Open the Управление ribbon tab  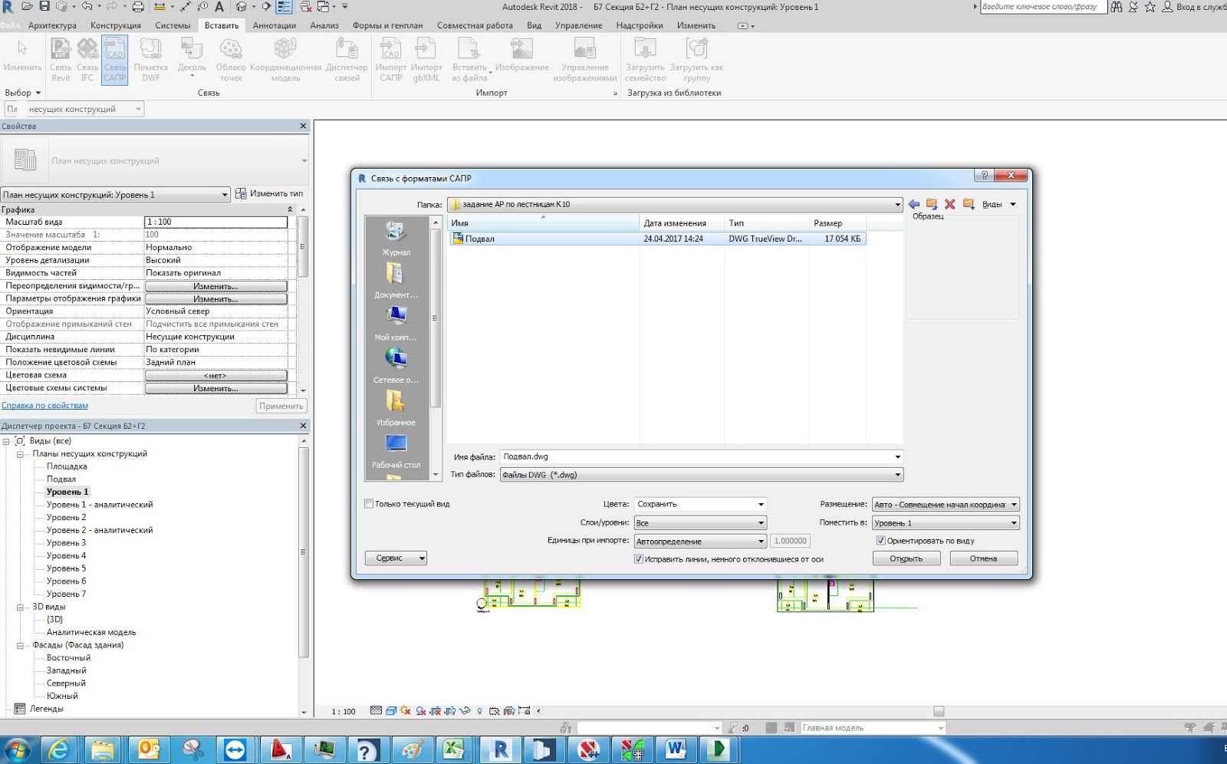click(x=578, y=25)
